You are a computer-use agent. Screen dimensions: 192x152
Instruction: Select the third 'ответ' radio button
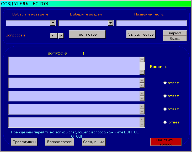click(165, 109)
